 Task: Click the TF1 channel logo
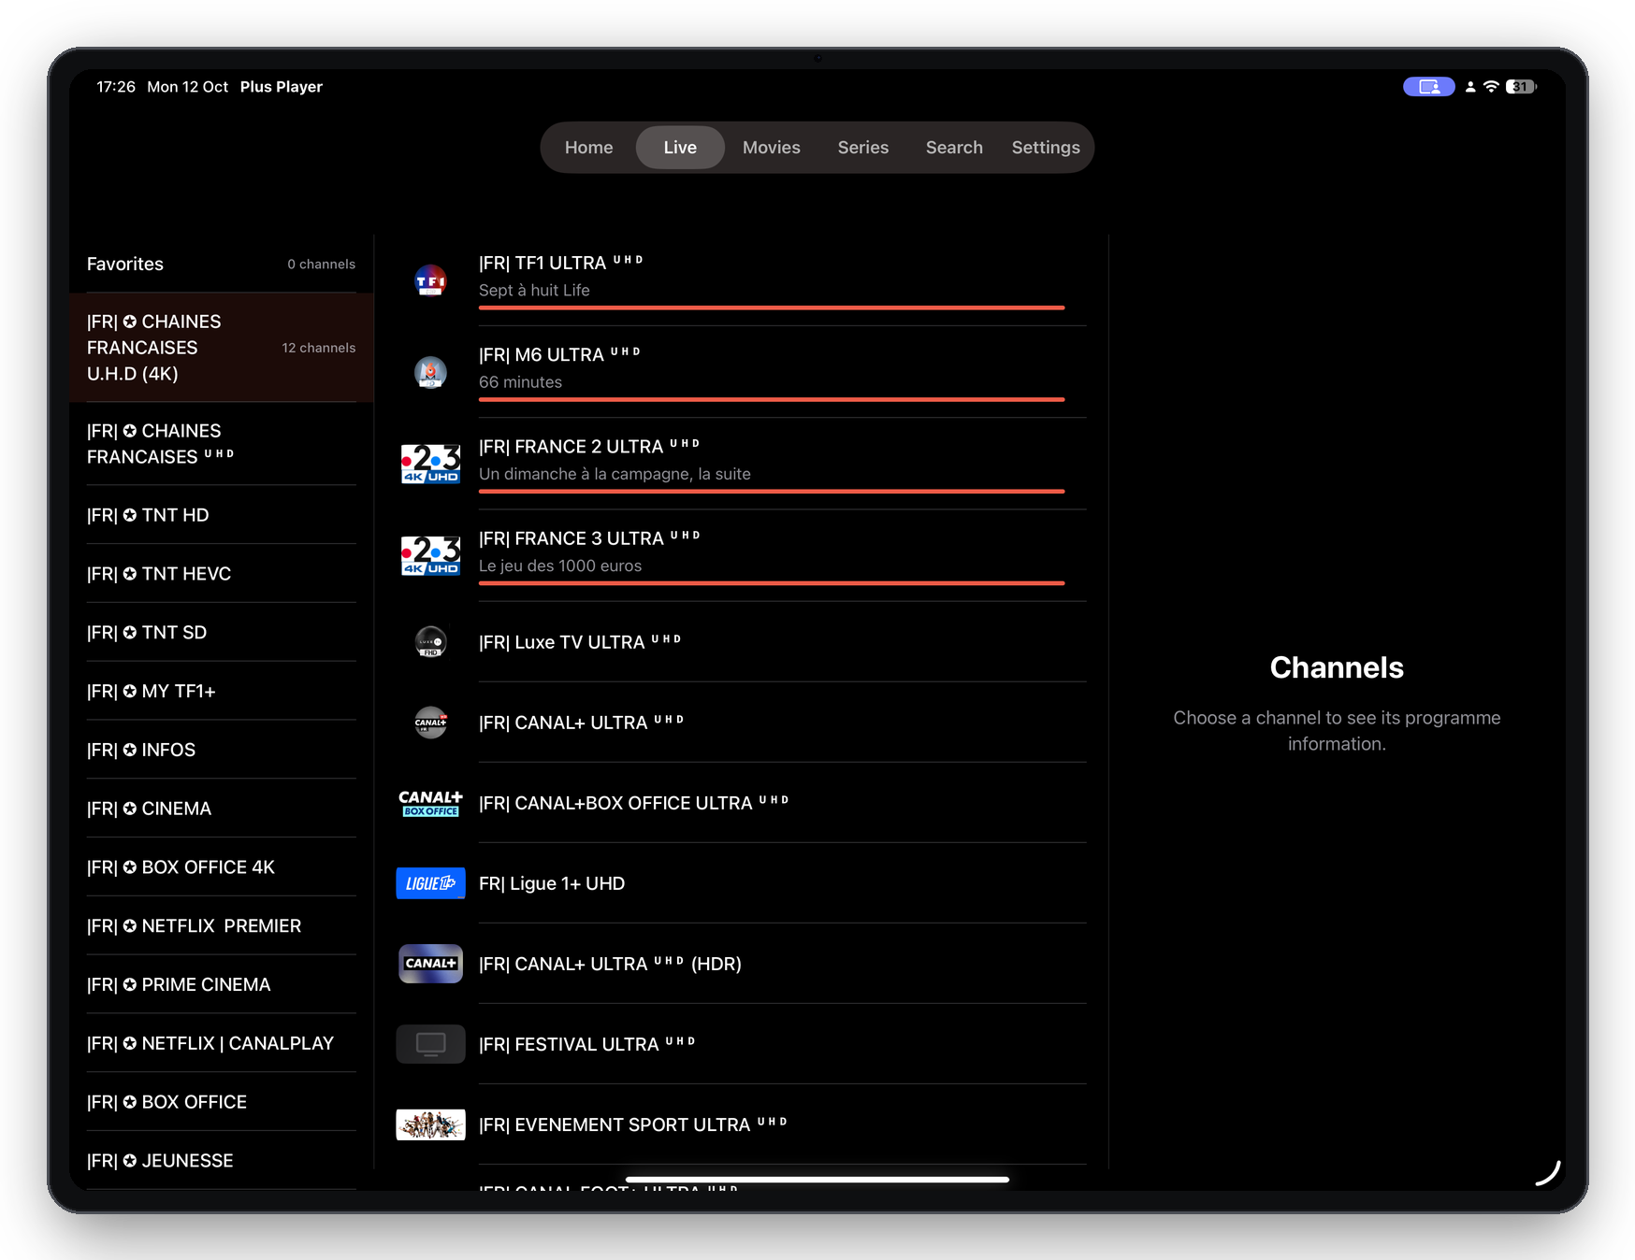click(x=430, y=279)
